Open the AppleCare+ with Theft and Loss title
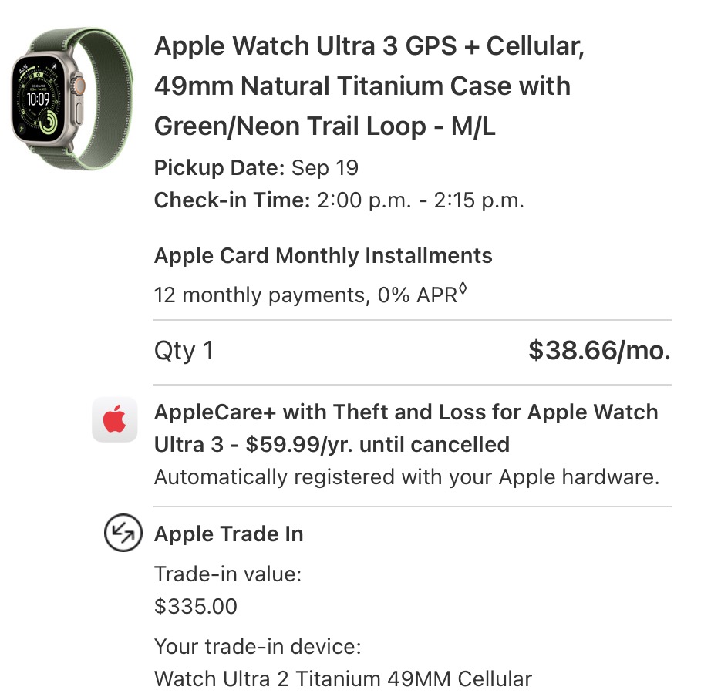This screenshot has width=711, height=697. pos(406,428)
